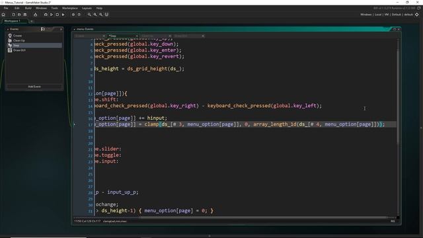Click the notification icon beside IDE version text
The height and width of the screenshot is (238, 423).
coord(418,8)
